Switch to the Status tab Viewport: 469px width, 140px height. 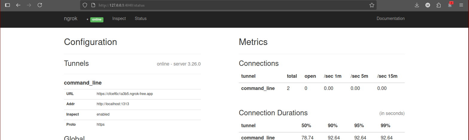140,18
